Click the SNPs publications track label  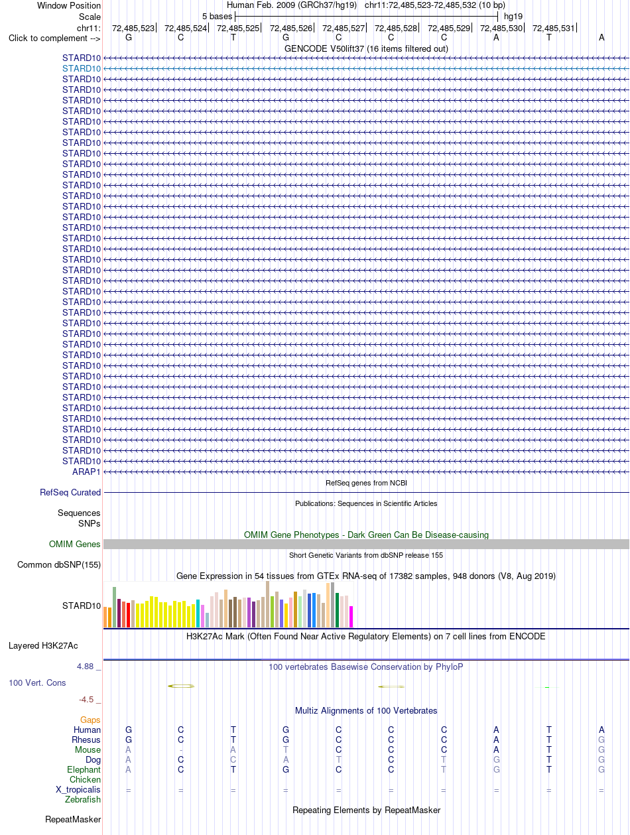(90, 523)
